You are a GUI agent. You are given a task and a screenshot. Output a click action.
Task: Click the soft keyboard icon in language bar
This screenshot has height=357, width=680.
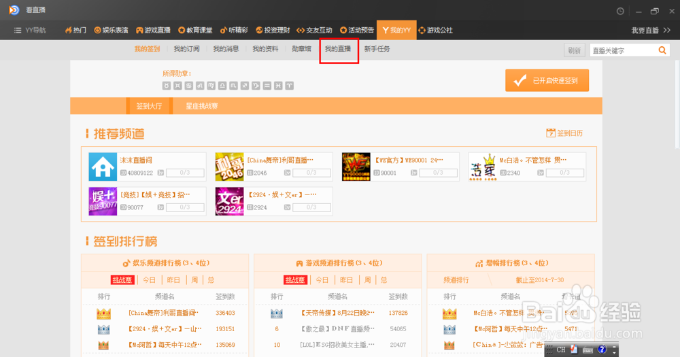[x=588, y=350]
